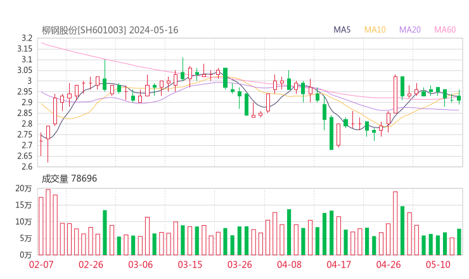
Task: Click the 2.95 price axis label
Action: [25, 91]
